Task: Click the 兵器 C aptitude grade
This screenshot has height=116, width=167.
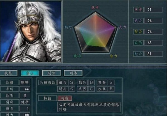Action: click(91, 89)
